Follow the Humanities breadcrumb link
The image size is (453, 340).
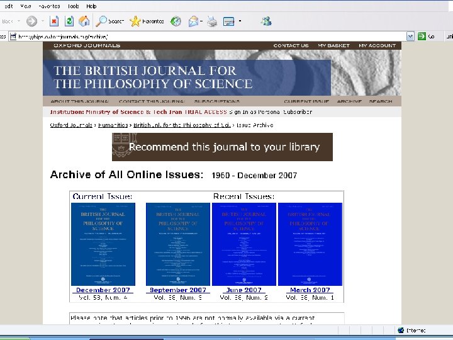point(113,125)
